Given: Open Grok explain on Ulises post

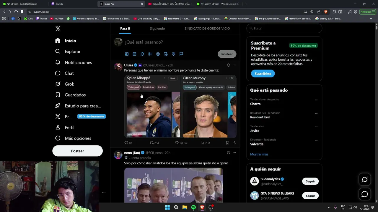Looking at the screenshot, I should (x=228, y=65).
